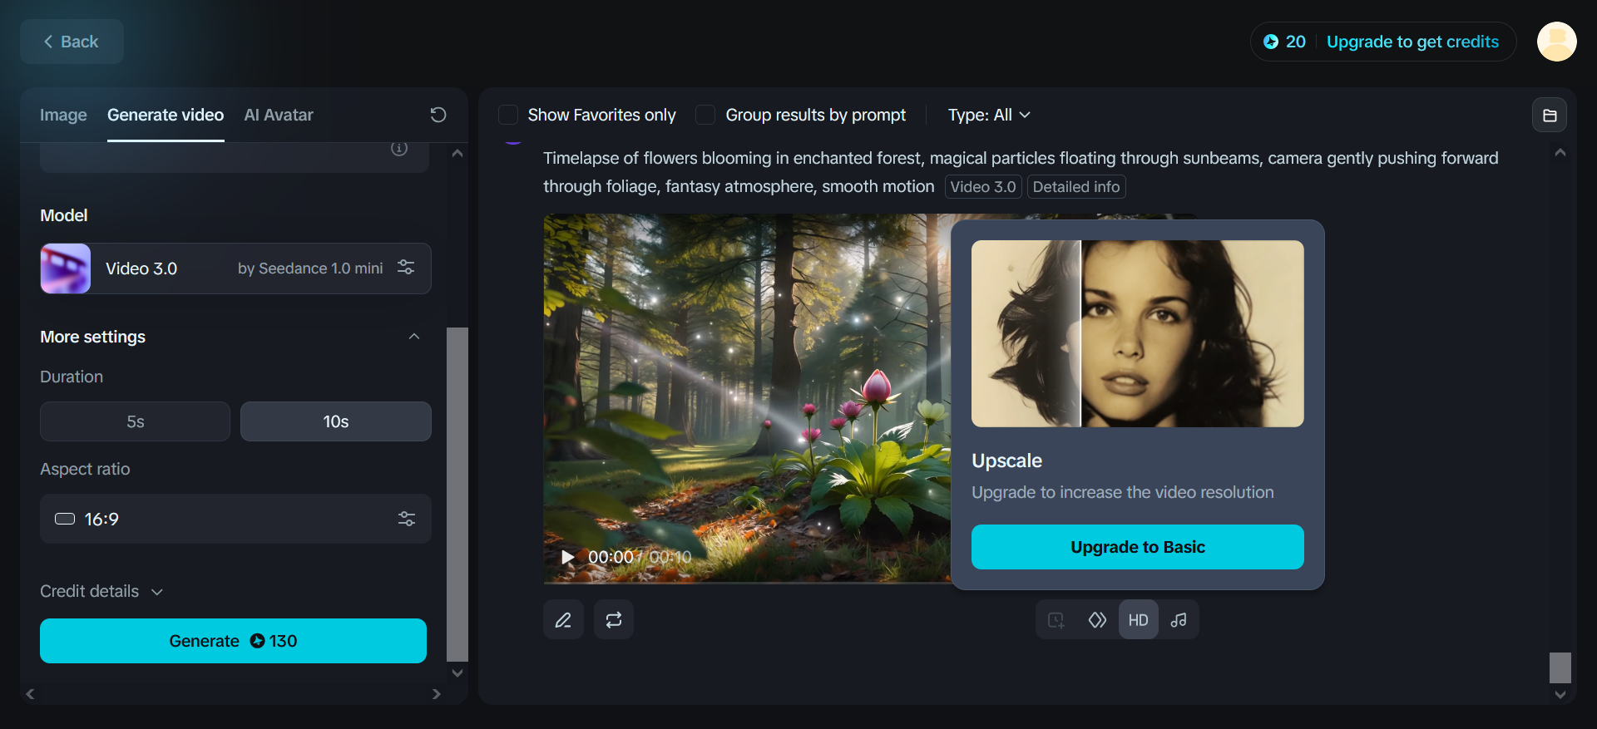
Task: Click the regenerate loop arrows icon
Action: 614,620
